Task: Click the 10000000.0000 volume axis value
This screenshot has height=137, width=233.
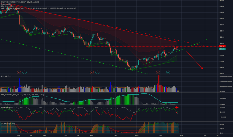Action: 226,87
